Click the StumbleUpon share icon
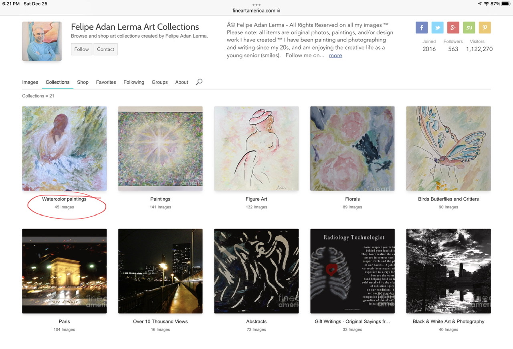The image size is (513, 349). tap(469, 28)
